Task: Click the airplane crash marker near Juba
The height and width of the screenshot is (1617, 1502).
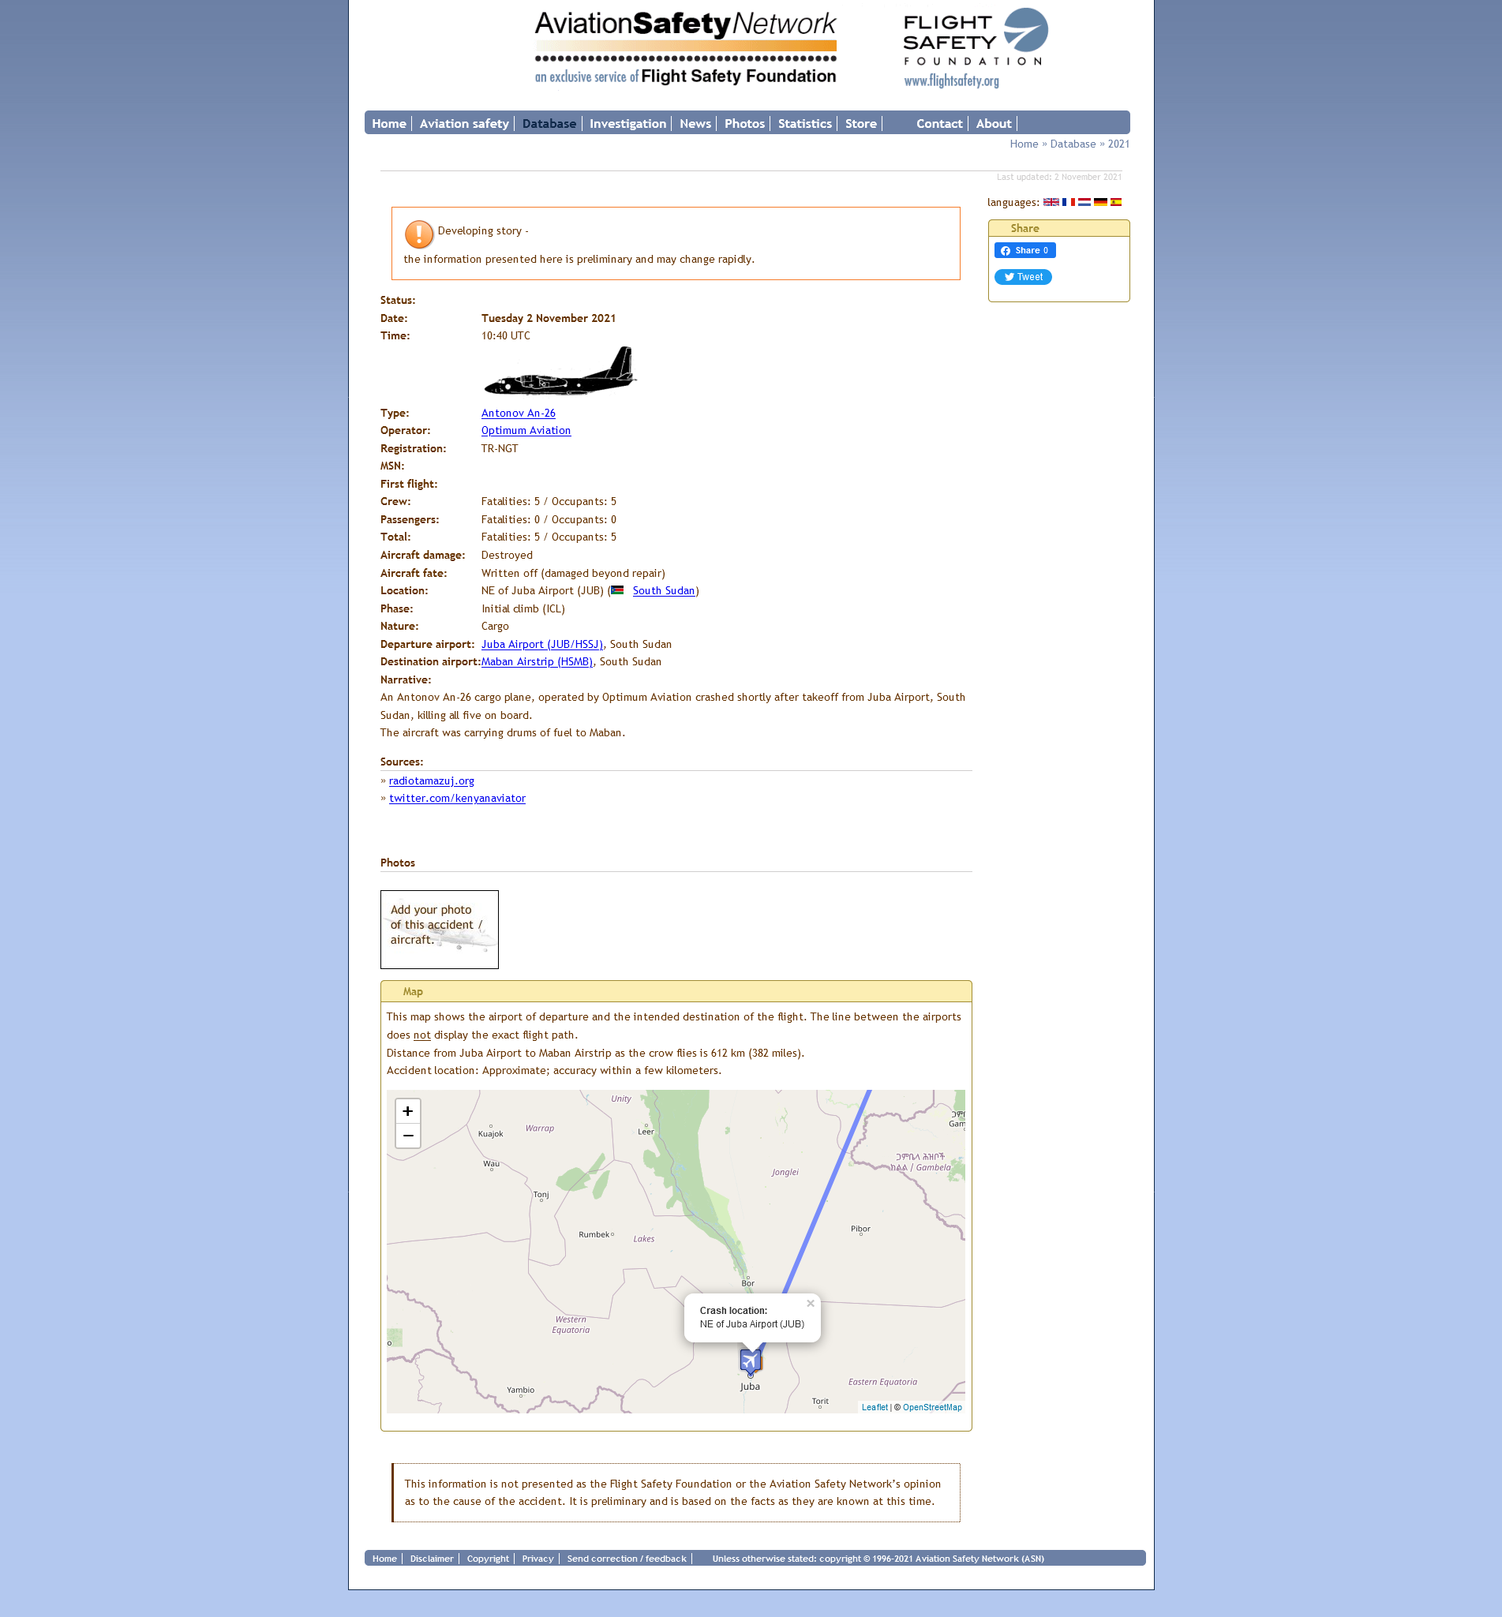Action: (750, 1361)
